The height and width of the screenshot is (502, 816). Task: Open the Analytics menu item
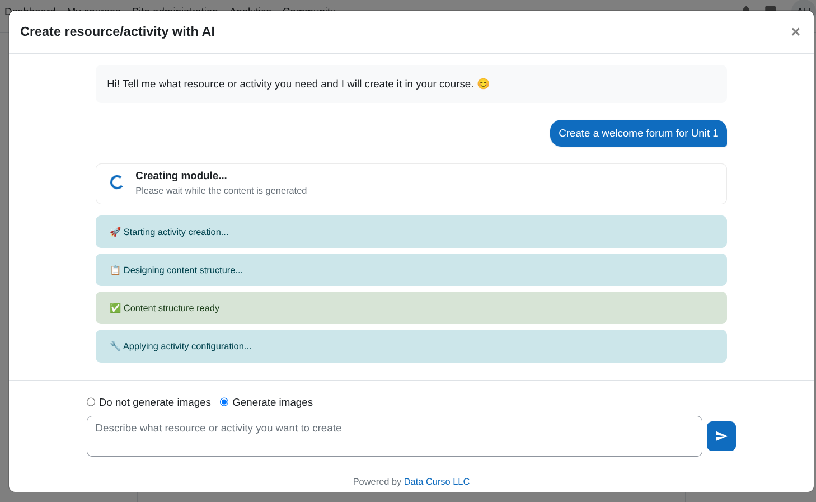pos(250,11)
